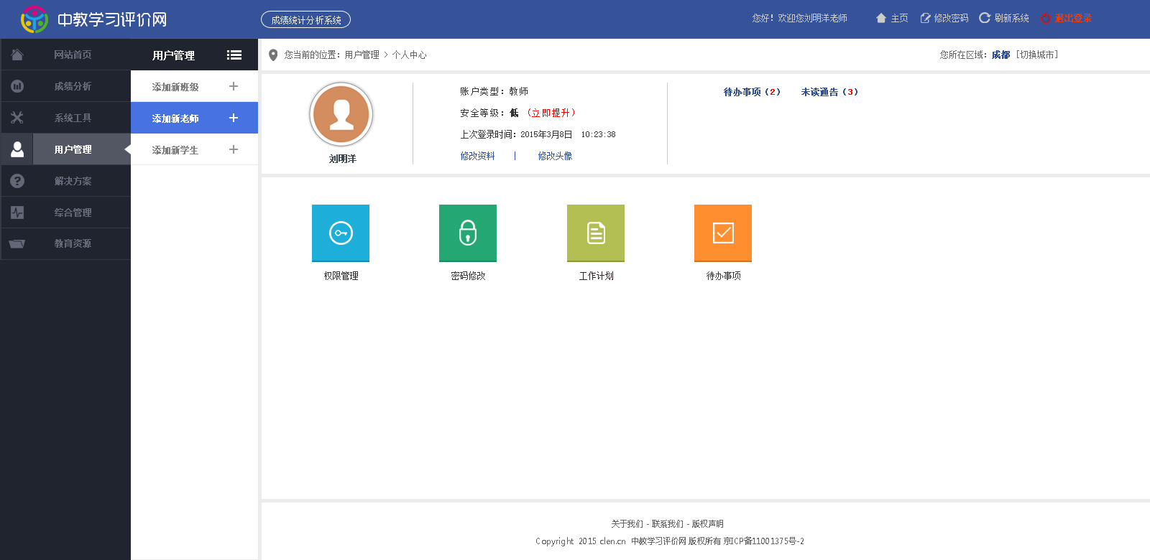The image size is (1150, 560).
Task: Click the 权限管理 label under tile
Action: pyautogui.click(x=341, y=276)
